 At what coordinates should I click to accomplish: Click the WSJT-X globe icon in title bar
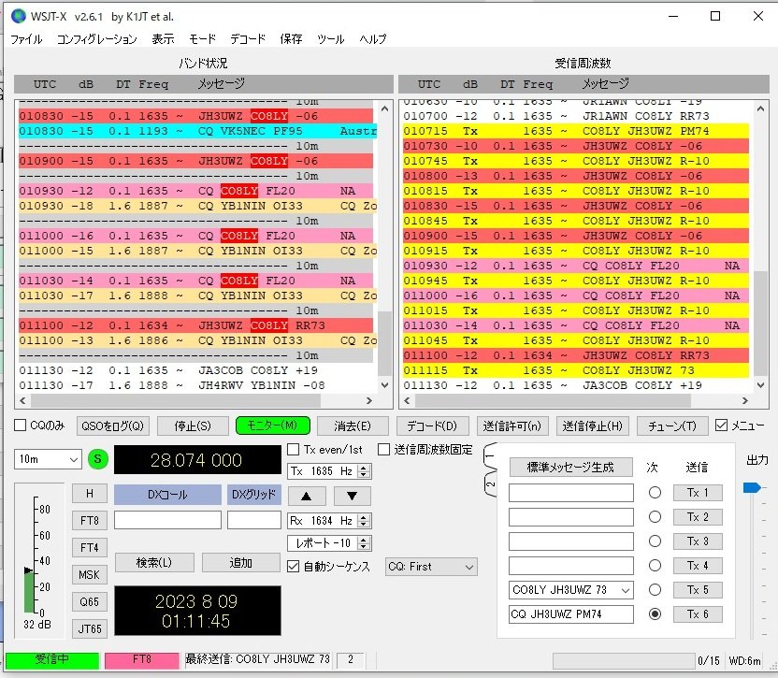pos(19,17)
